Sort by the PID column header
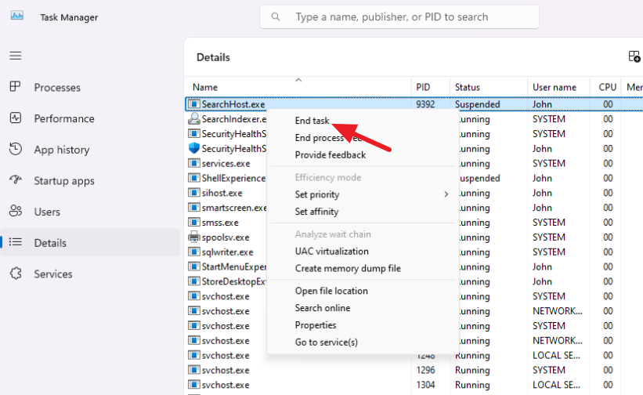This screenshot has width=643, height=395. (423, 87)
